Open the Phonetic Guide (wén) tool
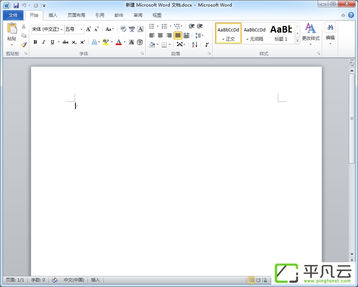 click(x=132, y=29)
